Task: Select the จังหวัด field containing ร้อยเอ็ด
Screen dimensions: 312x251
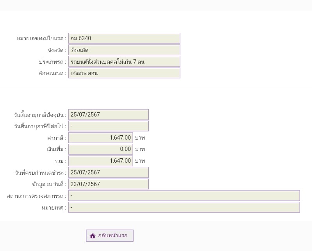Action: [124, 50]
